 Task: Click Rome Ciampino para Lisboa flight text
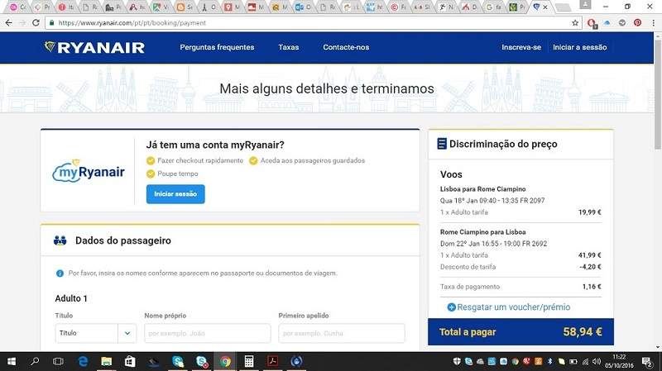[x=482, y=232]
